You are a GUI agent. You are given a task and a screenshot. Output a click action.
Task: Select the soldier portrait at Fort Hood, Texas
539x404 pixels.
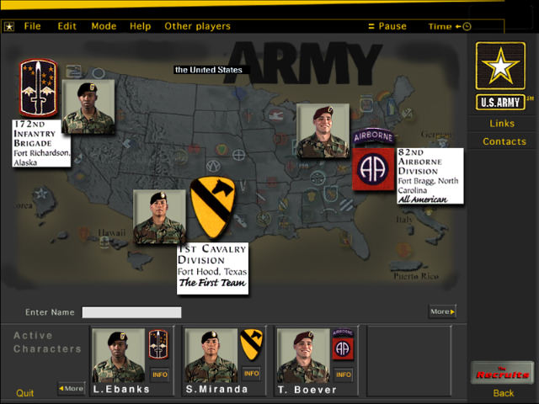[159, 216]
